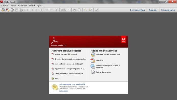The width and height of the screenshot is (177, 100).
Task: Open the Visualizar menu
Action: click(x=22, y=6)
